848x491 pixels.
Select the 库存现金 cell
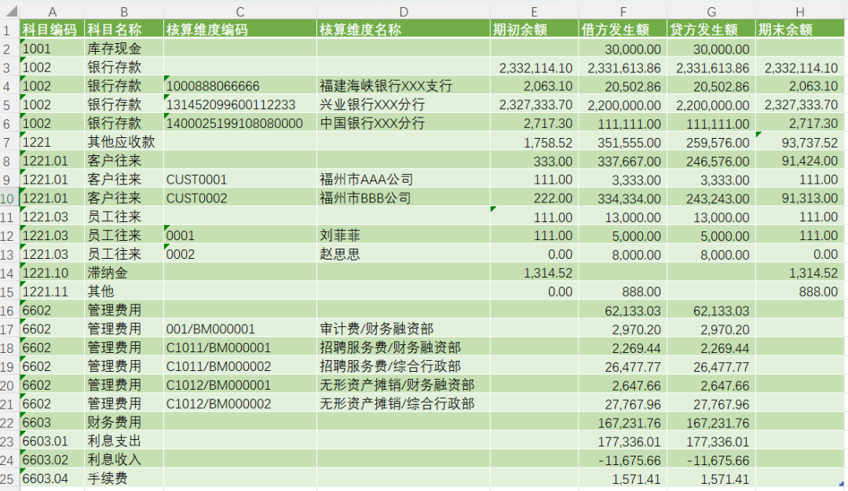click(124, 49)
